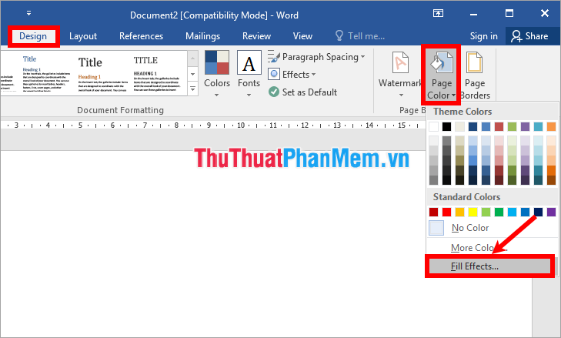Image resolution: width=561 pixels, height=338 pixels.
Task: Expand the Paragraph Spacing dropdown
Action: [362, 57]
